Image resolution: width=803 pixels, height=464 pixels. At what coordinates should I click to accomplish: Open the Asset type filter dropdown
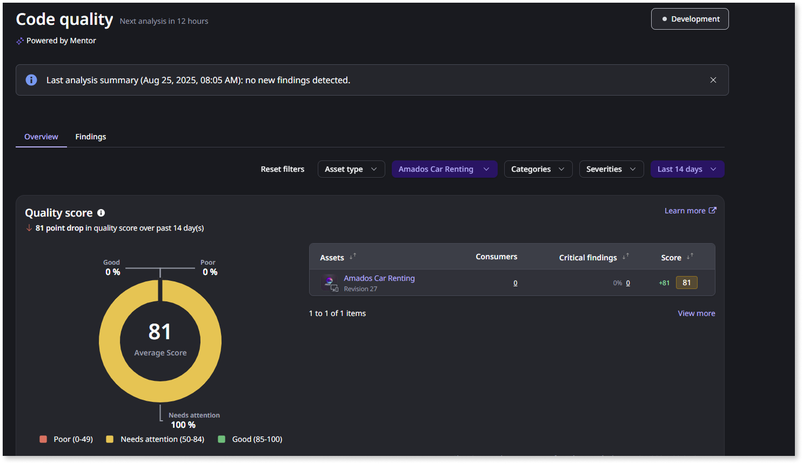(351, 169)
